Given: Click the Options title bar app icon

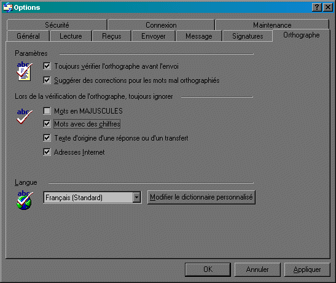Looking at the screenshot, I should (x=8, y=7).
